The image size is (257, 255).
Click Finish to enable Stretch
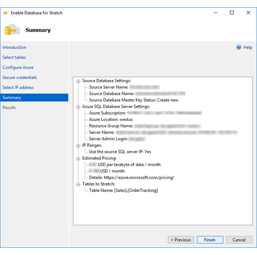pos(210,240)
